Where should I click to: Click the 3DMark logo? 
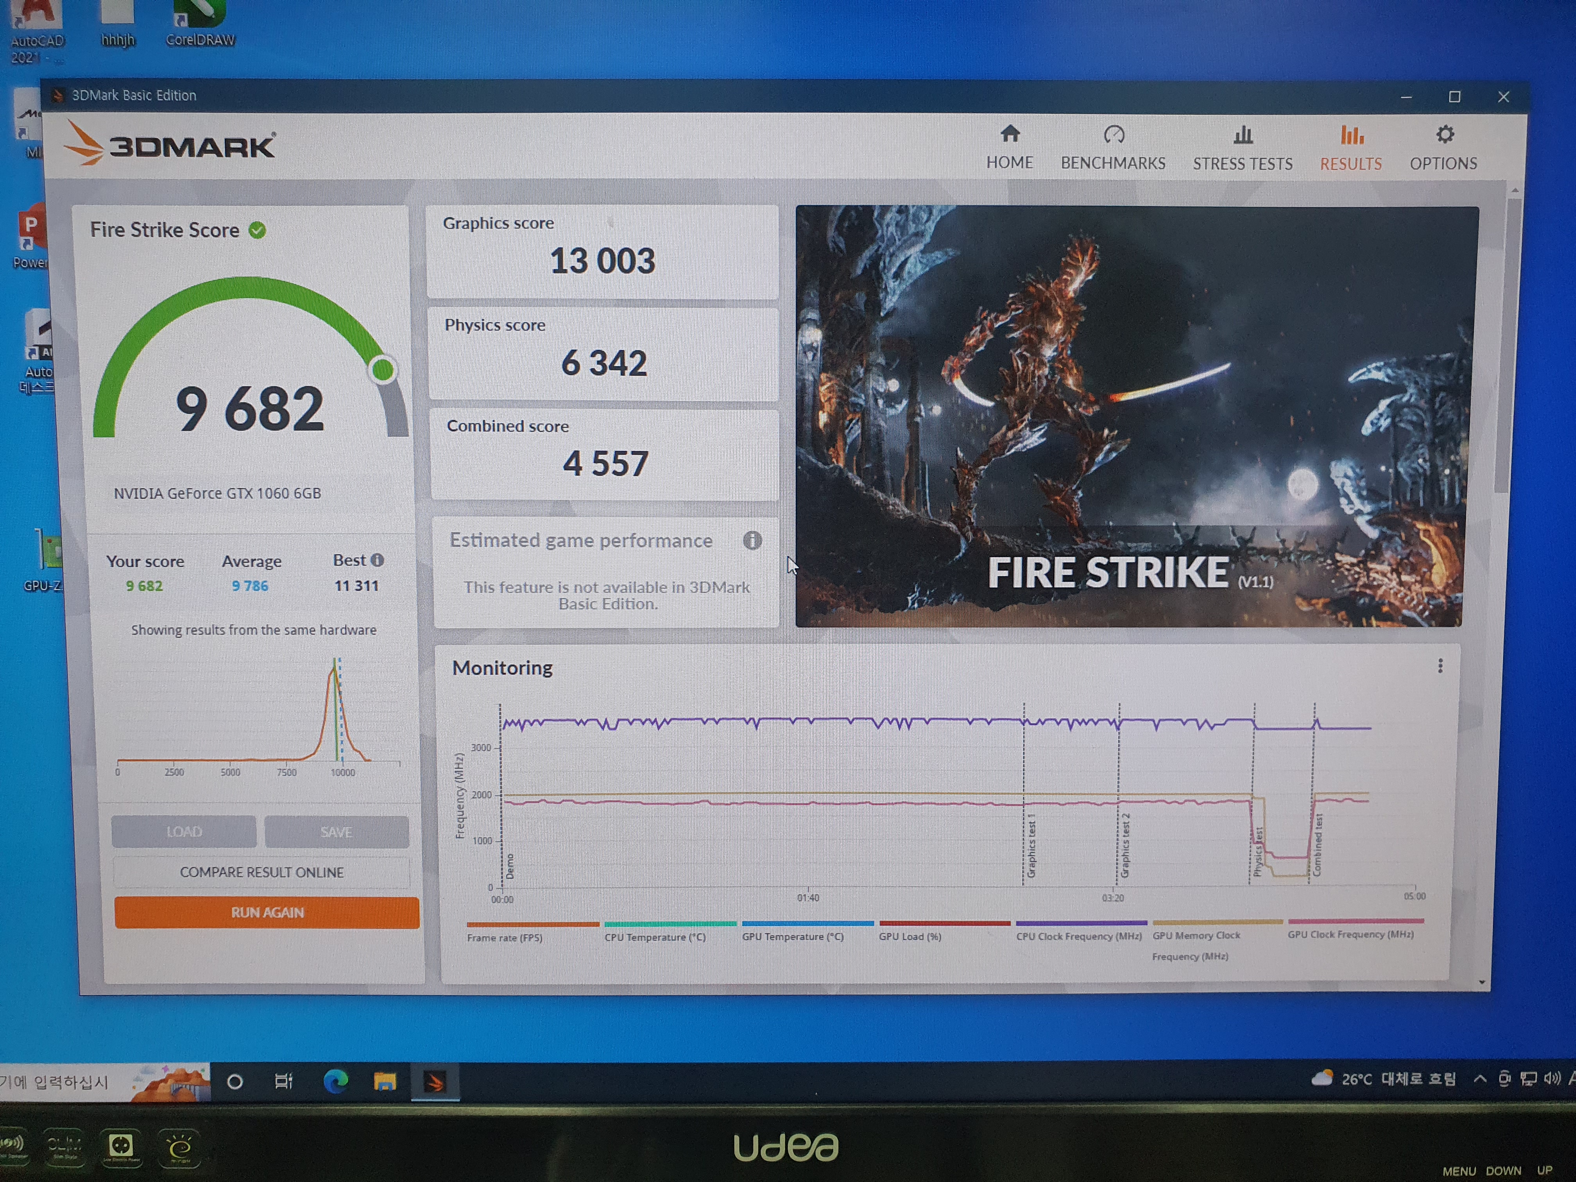pos(170,143)
